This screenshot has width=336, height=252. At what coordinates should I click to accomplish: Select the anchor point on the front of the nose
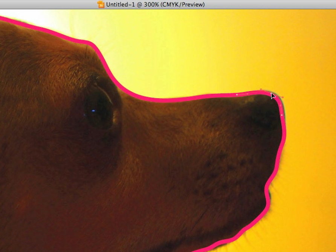(282, 115)
